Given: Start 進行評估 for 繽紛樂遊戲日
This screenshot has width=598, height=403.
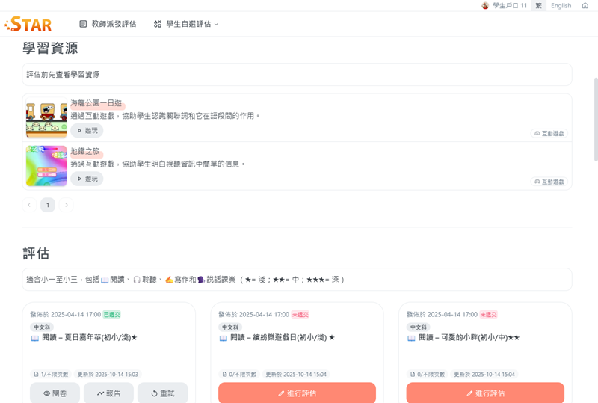Looking at the screenshot, I should point(297,393).
